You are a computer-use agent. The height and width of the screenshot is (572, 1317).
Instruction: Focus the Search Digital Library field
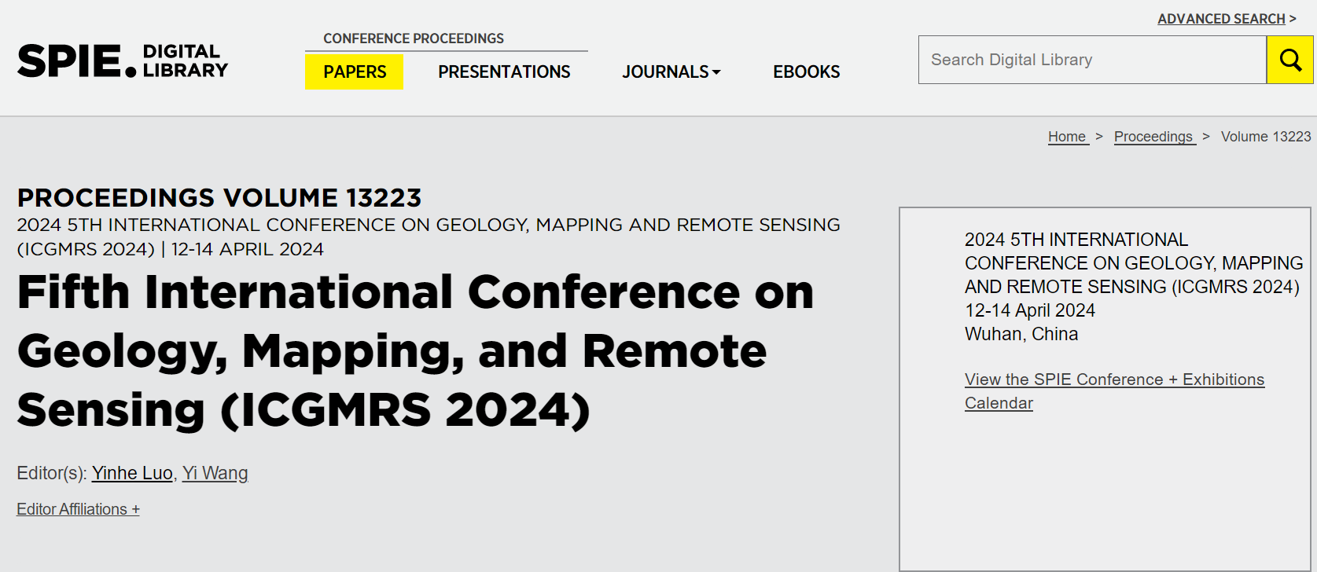(1092, 60)
